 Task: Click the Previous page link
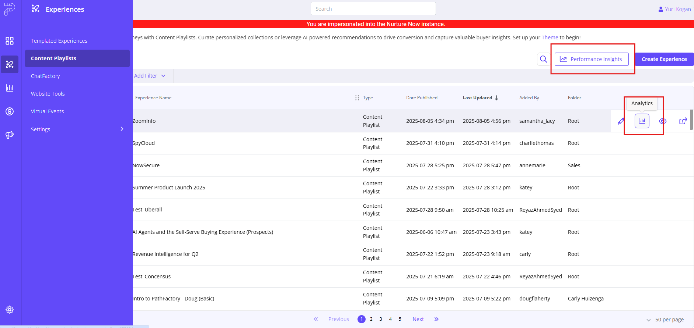pos(338,319)
